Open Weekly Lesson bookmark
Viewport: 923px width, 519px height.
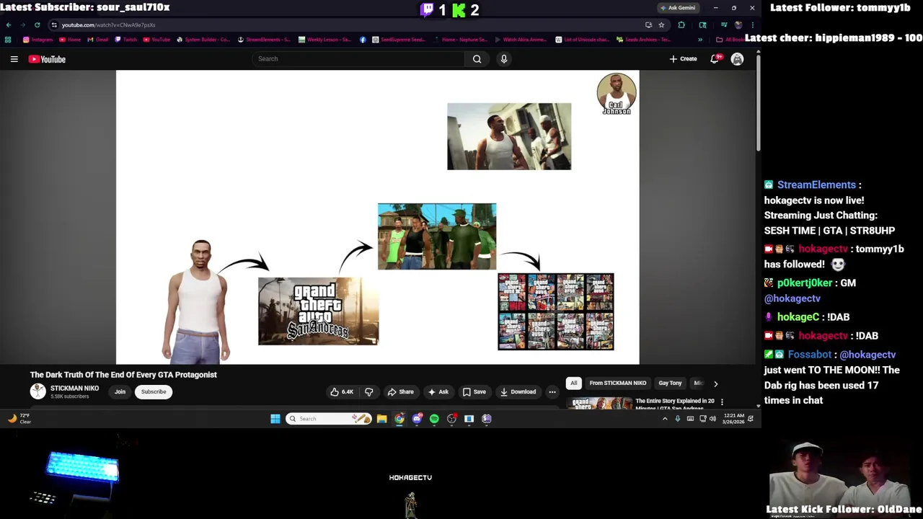324,40
